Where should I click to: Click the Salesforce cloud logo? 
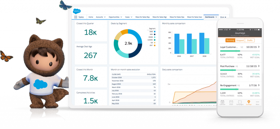[x=77, y=11]
